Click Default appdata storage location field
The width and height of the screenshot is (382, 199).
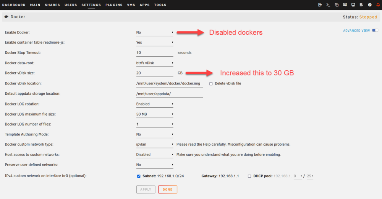[x=170, y=94]
